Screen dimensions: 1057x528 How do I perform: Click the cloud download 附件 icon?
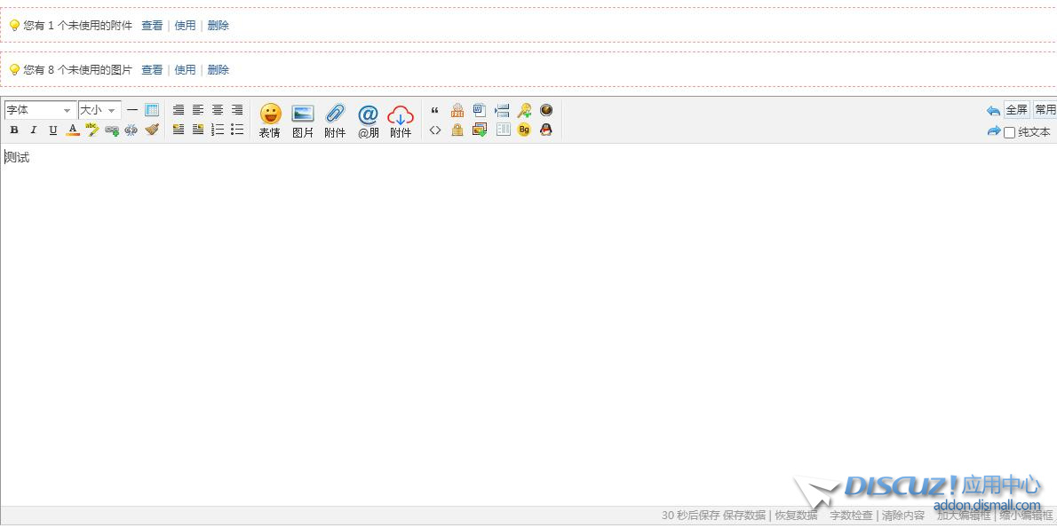pos(401,121)
